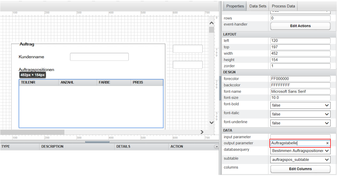Select the Properties tab
The image size is (337, 176).
pos(235,6)
